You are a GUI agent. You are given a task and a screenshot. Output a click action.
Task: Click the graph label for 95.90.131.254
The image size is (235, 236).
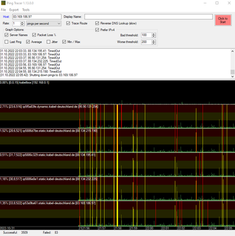[x=49, y=107]
